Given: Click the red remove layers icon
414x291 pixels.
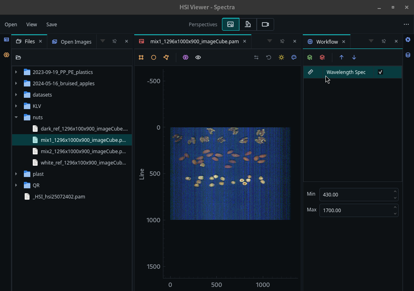Looking at the screenshot, I should 322,57.
